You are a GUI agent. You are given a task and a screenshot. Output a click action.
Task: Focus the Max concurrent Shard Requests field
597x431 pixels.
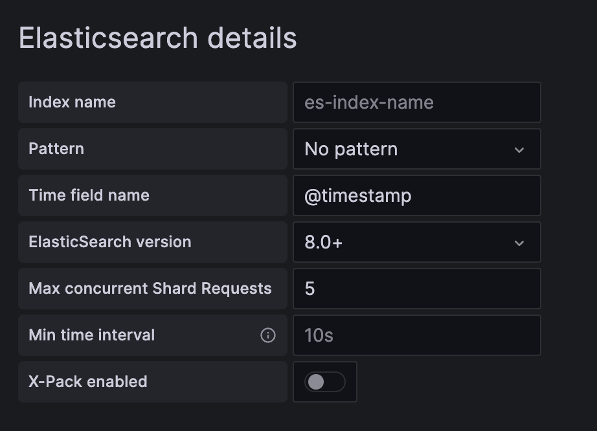[x=416, y=289]
